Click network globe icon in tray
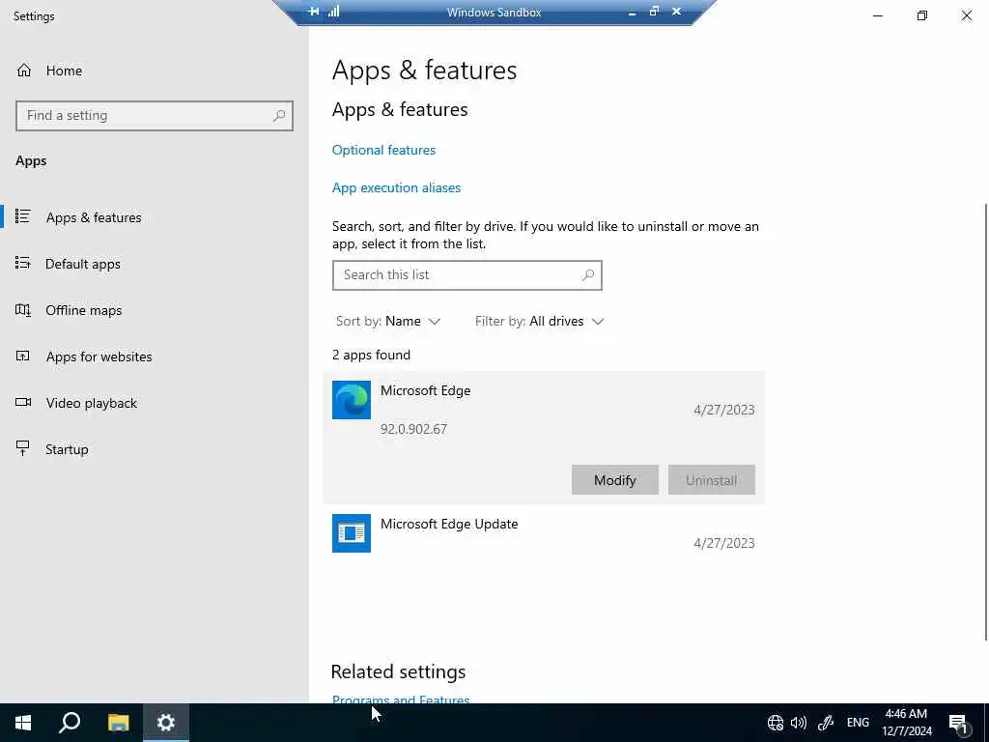This screenshot has width=989, height=742. point(776,723)
